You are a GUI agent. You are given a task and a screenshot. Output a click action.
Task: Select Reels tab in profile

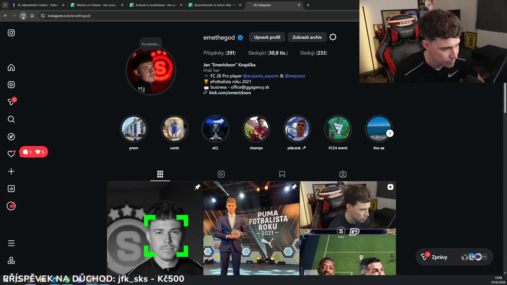click(x=221, y=174)
